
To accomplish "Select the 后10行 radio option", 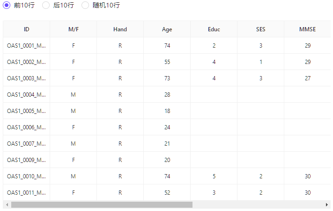I will 46,6.
